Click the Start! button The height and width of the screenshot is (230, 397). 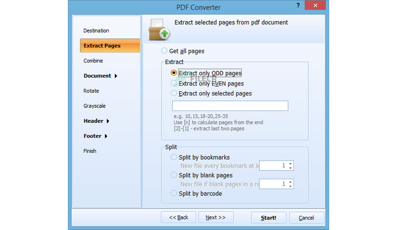[269, 218]
